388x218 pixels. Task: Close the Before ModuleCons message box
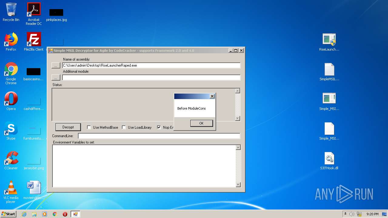click(x=212, y=96)
